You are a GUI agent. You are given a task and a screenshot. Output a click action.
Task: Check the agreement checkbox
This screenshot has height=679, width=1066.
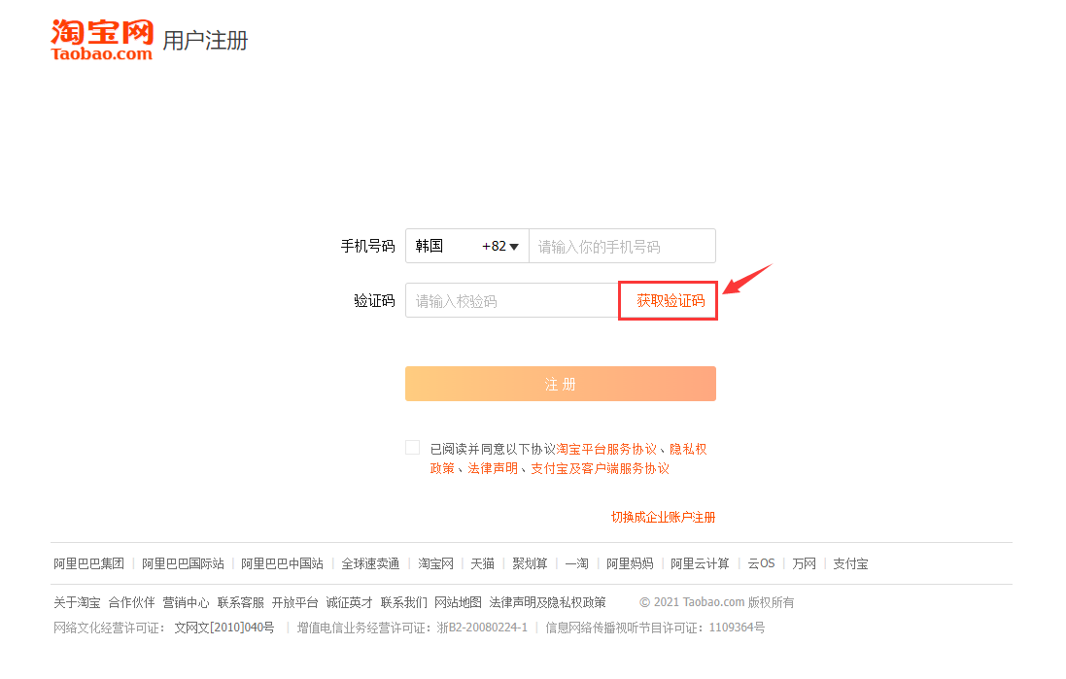(412, 447)
